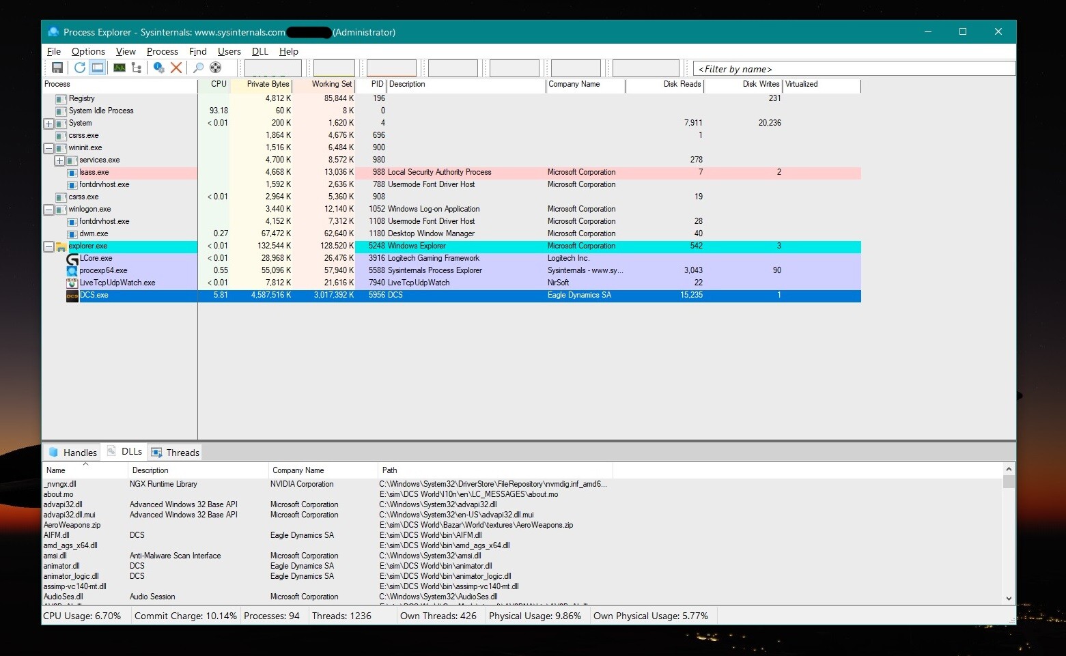Sort by the CPU column header
The image size is (1066, 656).
click(x=214, y=84)
